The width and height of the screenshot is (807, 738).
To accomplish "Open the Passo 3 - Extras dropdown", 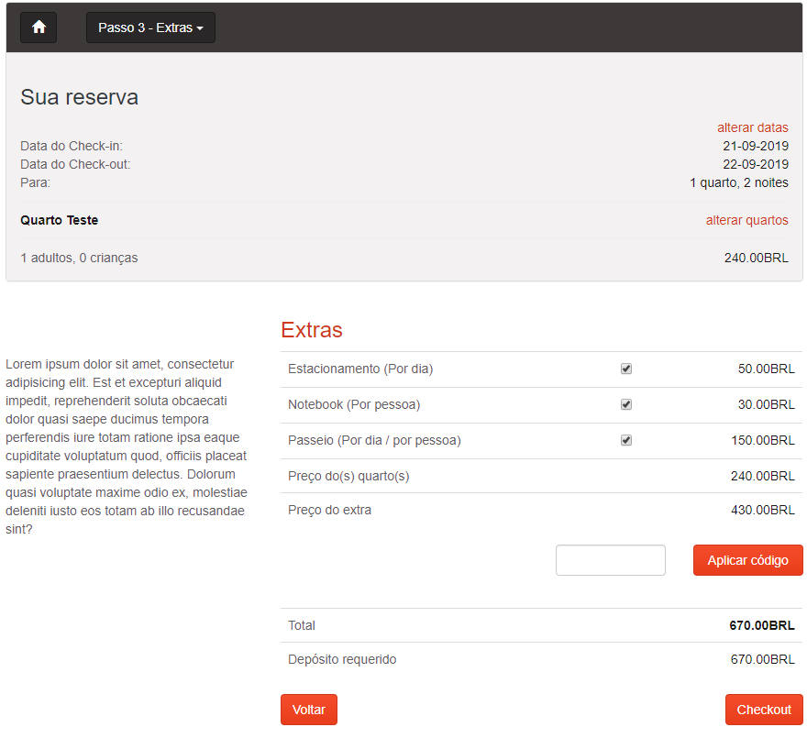I will coord(150,28).
